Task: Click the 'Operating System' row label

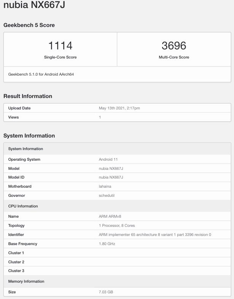Action: pos(24,160)
